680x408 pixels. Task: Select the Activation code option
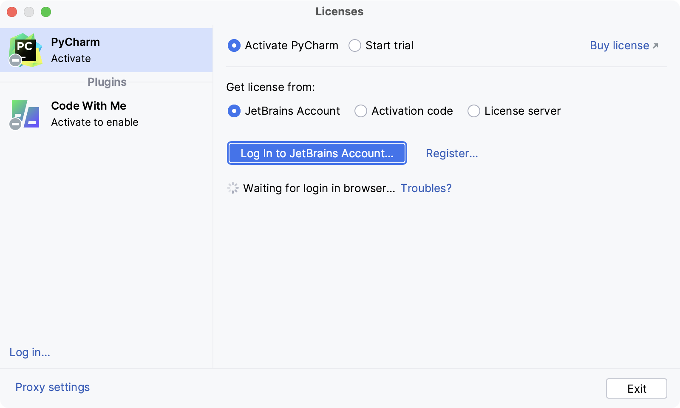[x=360, y=111]
